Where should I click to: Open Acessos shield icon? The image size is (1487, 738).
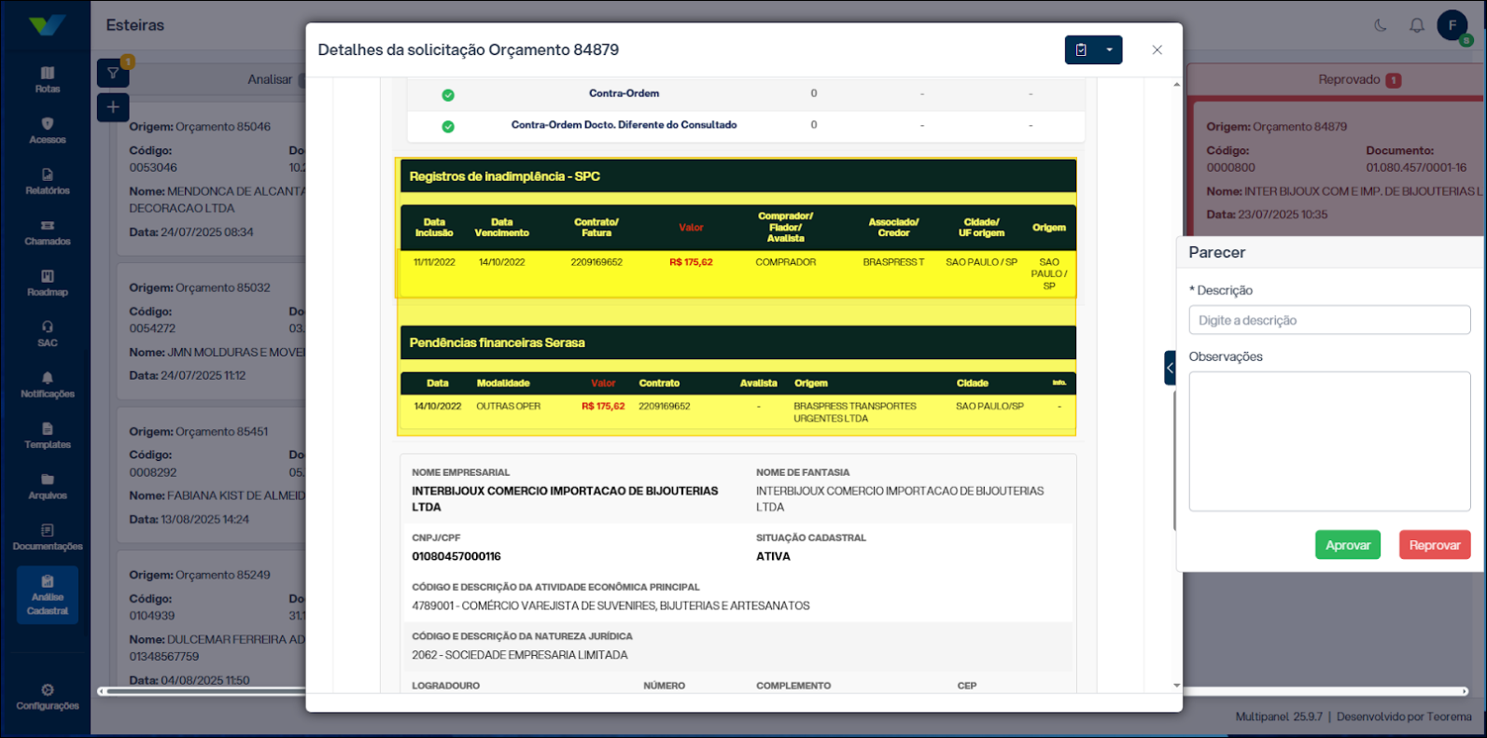(48, 130)
